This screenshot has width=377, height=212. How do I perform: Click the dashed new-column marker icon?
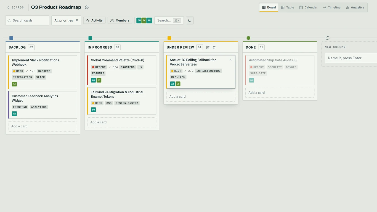point(328,38)
